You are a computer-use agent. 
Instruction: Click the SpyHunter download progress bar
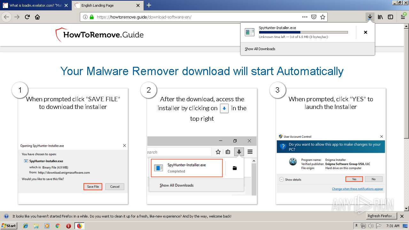(303, 32)
